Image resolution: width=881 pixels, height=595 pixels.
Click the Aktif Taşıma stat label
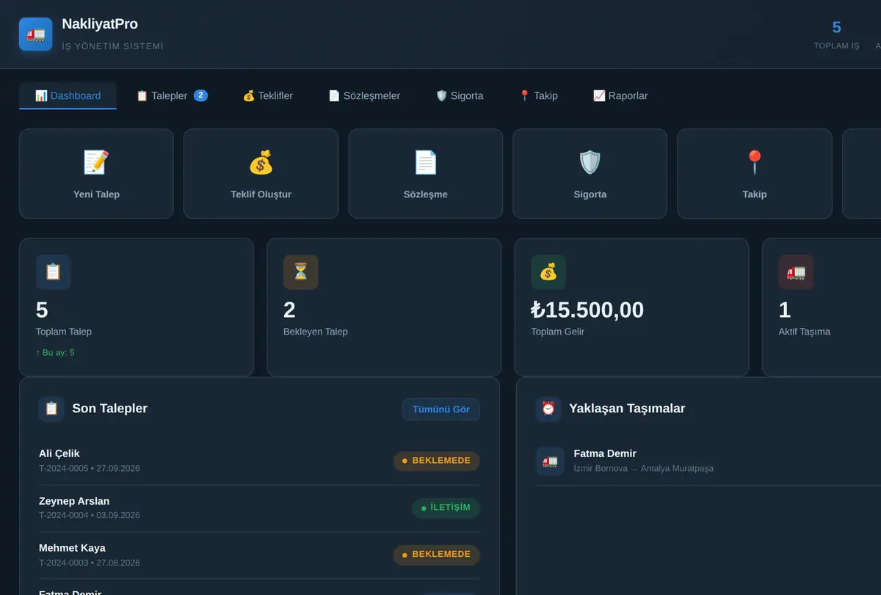click(805, 332)
